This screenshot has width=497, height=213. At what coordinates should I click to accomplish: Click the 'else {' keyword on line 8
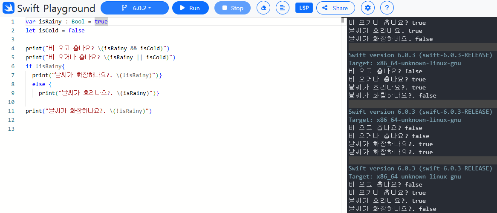[41, 84]
